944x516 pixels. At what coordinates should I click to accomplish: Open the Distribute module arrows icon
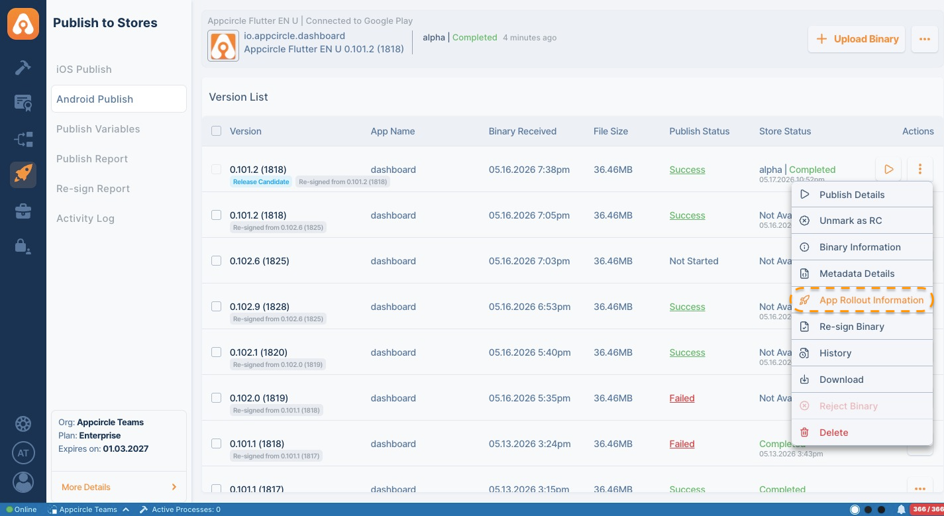(x=23, y=139)
